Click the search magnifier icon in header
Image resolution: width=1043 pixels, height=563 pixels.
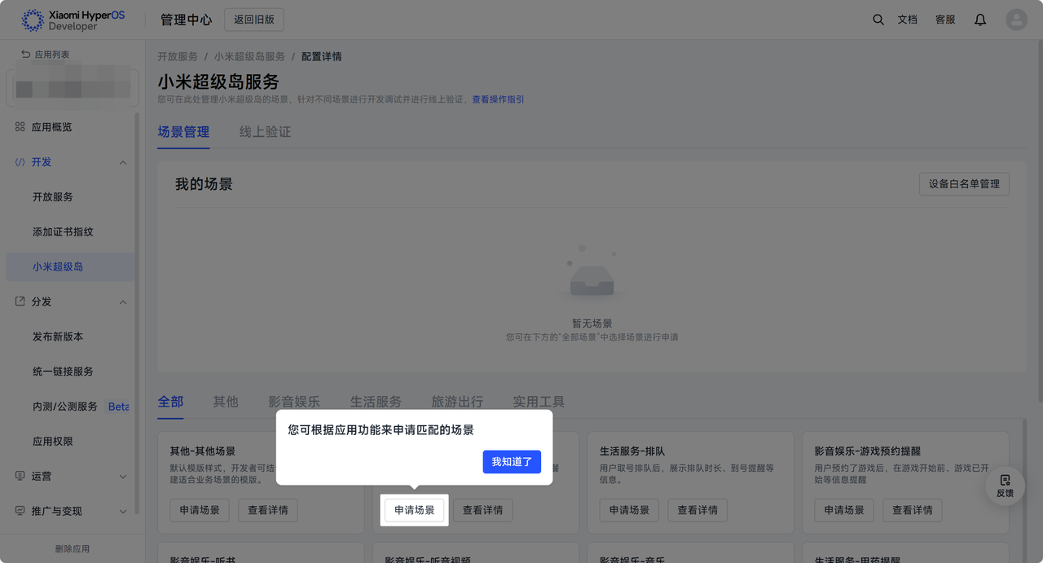click(x=878, y=20)
